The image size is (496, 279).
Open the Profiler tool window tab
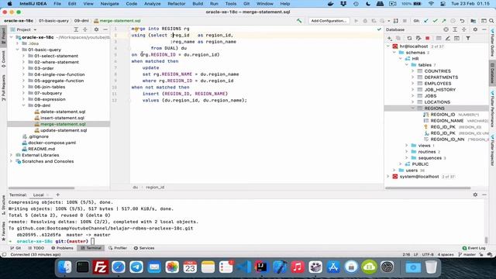(118, 248)
